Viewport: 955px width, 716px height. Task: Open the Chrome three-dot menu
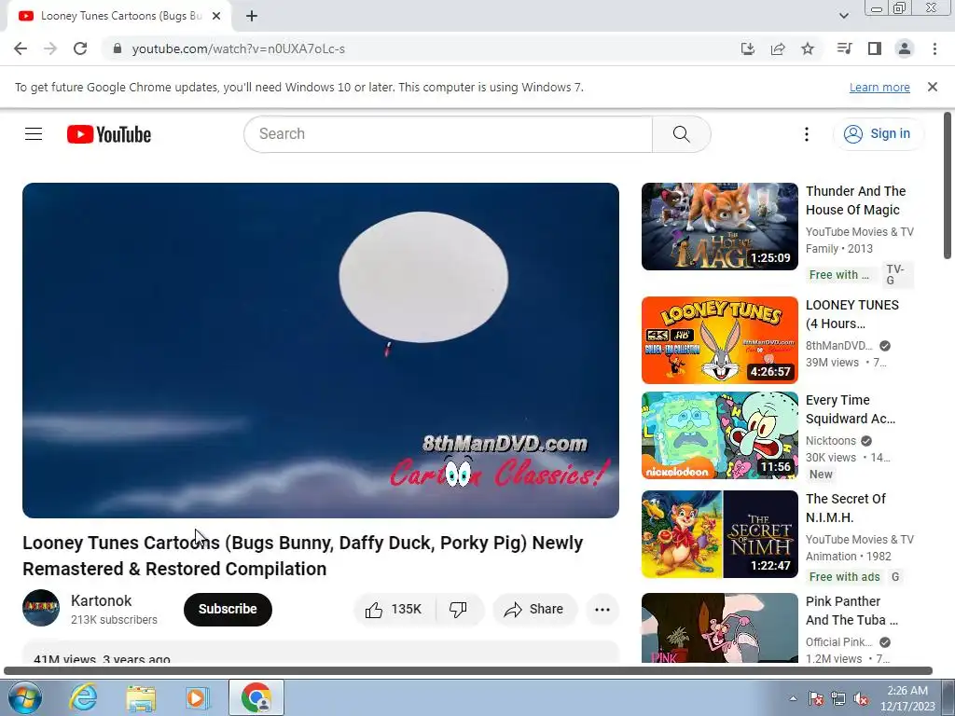934,48
